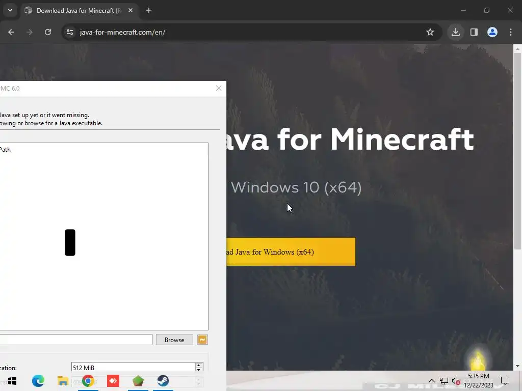Click the scrollbar up arrow on the page
Viewport: 522px width, 391px height.
[517, 49]
